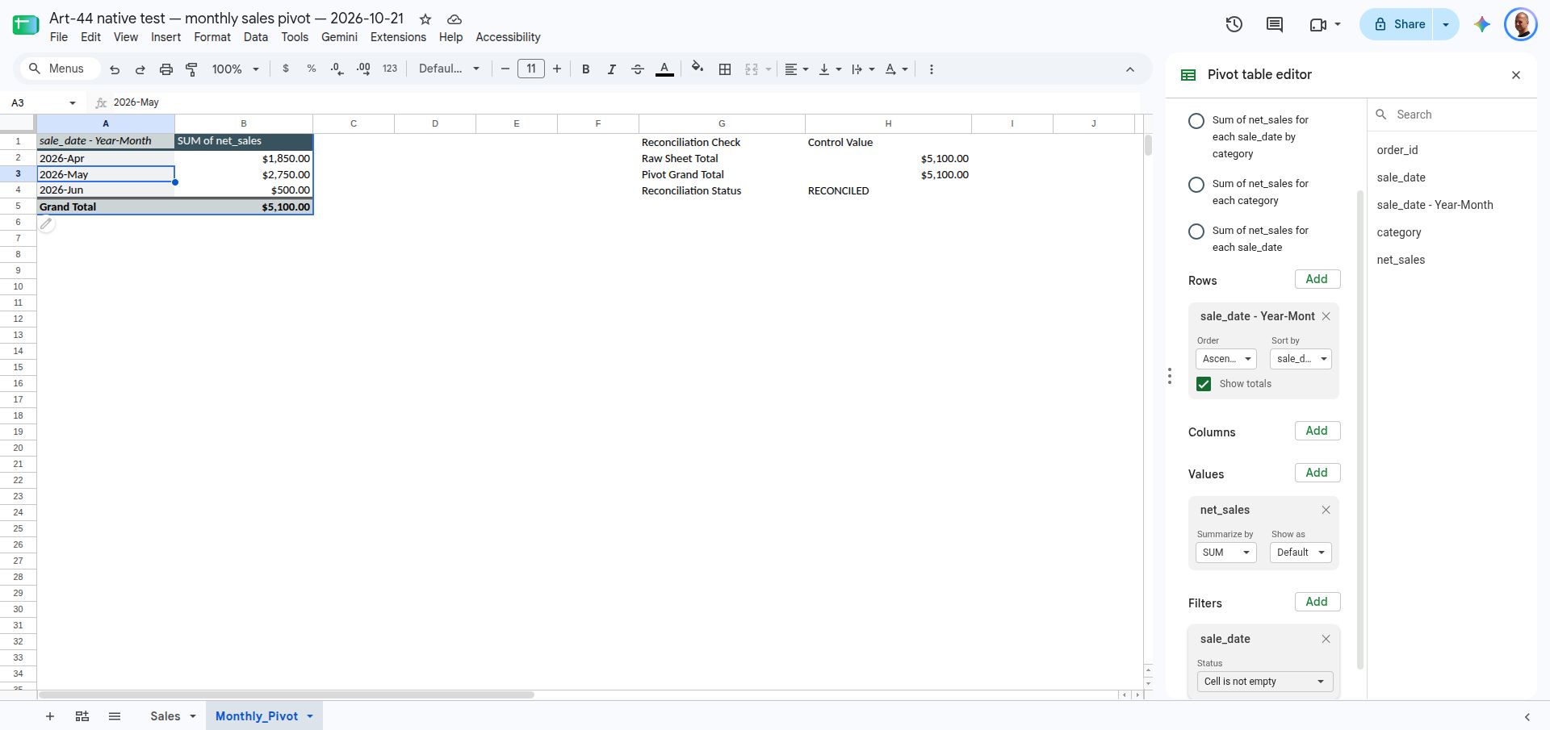Toggle italic formatting
Viewport: 1550px width, 730px height.
pos(611,69)
